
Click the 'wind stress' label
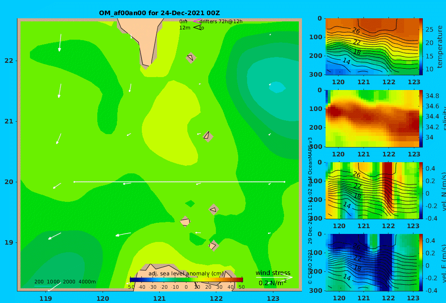tap(273, 273)
